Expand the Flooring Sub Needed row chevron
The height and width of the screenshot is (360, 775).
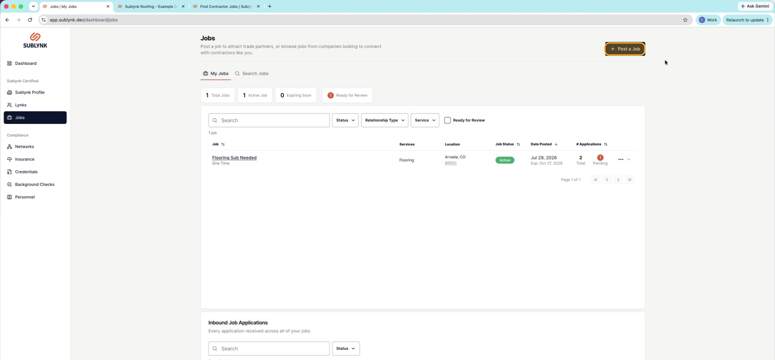point(629,160)
